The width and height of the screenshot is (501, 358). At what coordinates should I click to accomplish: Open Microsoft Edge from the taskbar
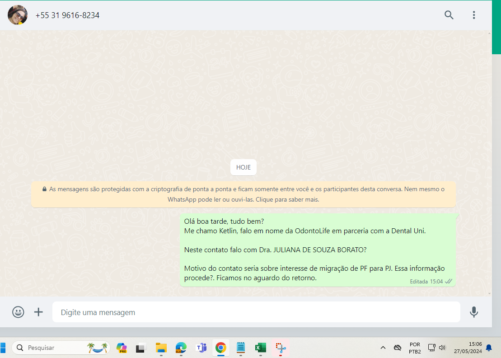(181, 348)
